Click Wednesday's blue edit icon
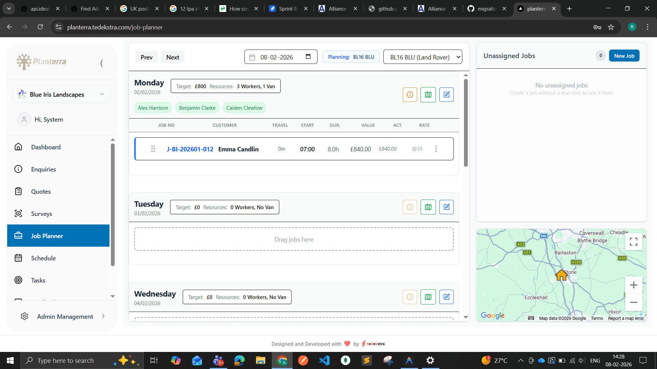 pyautogui.click(x=447, y=297)
